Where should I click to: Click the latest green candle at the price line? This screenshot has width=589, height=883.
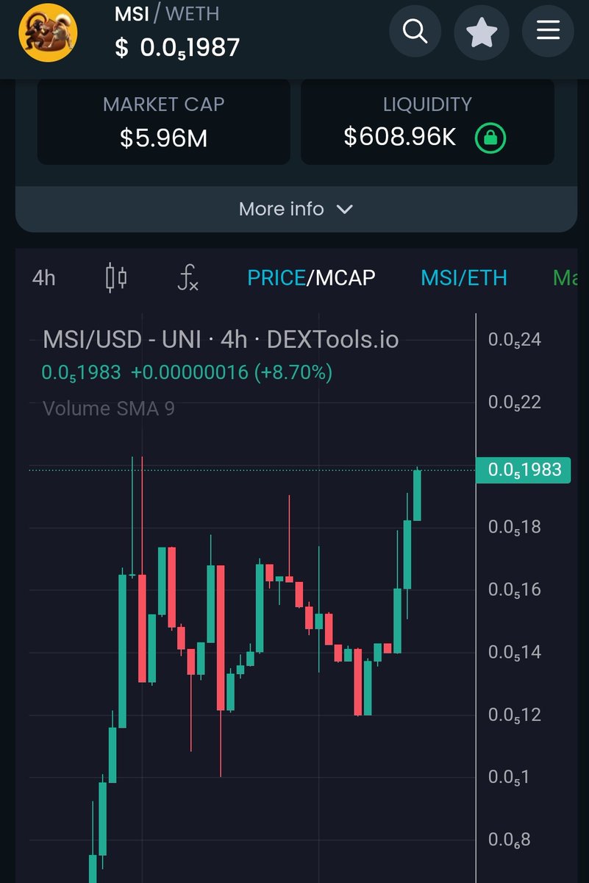click(417, 495)
